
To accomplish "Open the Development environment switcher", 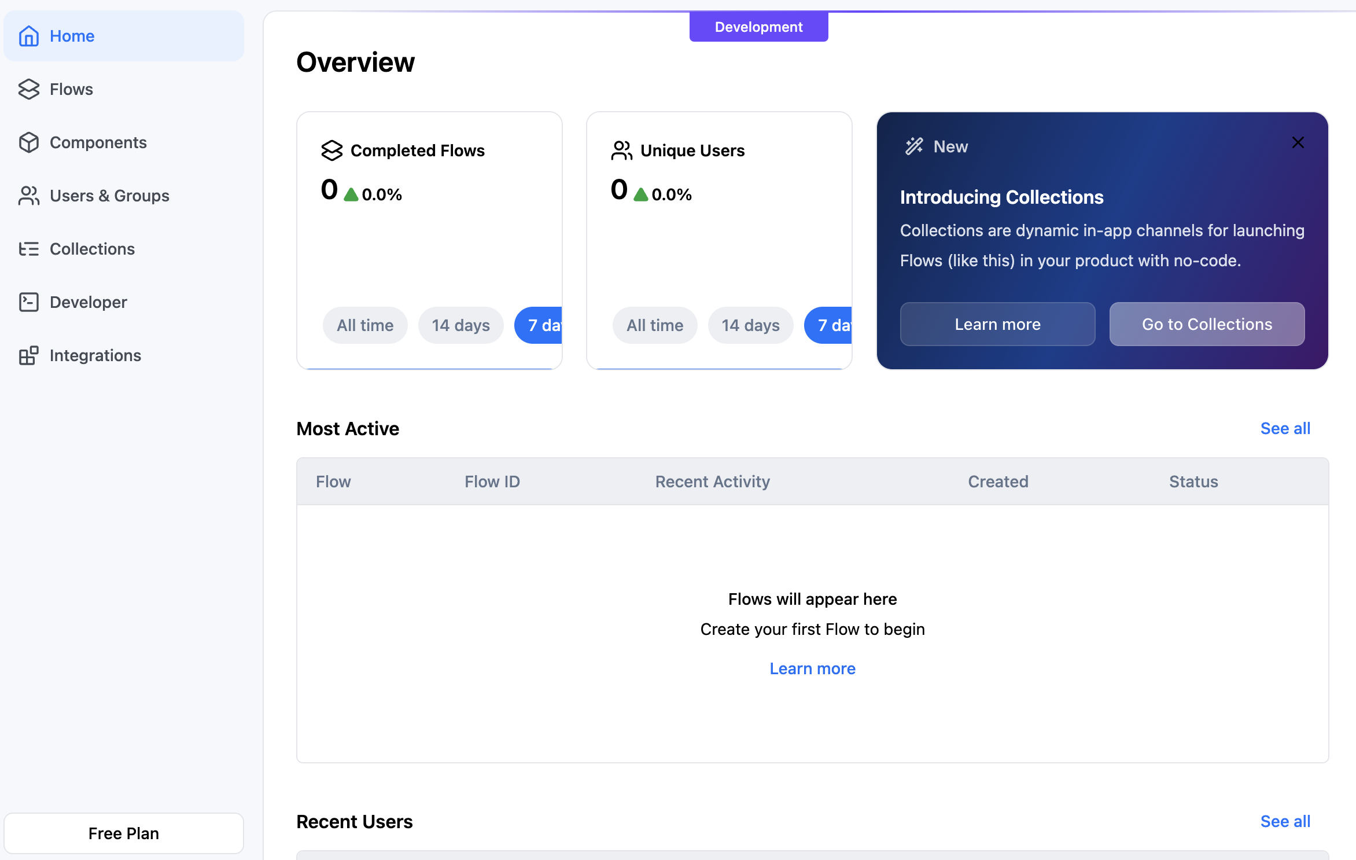I will pyautogui.click(x=758, y=27).
